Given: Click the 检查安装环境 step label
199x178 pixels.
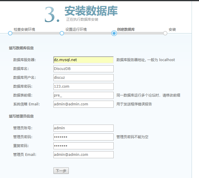Looking at the screenshot, I should 25,30.
